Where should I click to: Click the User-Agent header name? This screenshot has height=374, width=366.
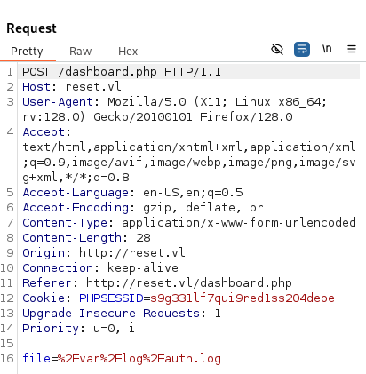coord(58,102)
